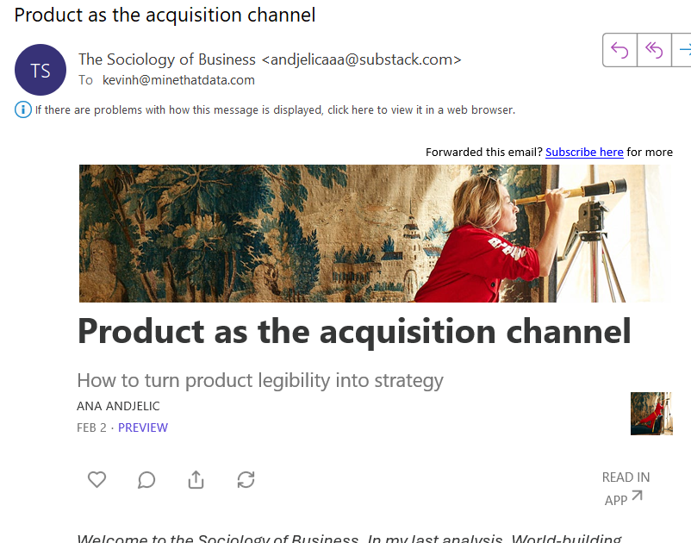The height and width of the screenshot is (543, 691).
Task: Open READ IN APP link
Action: [626, 489]
